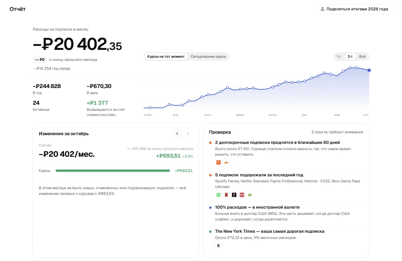Select the Netflix subscription icon
The height and width of the screenshot is (261, 402).
(x=226, y=195)
